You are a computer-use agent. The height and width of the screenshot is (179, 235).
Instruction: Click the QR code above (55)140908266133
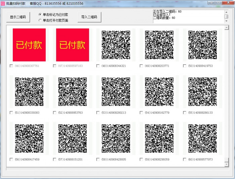click(203, 92)
